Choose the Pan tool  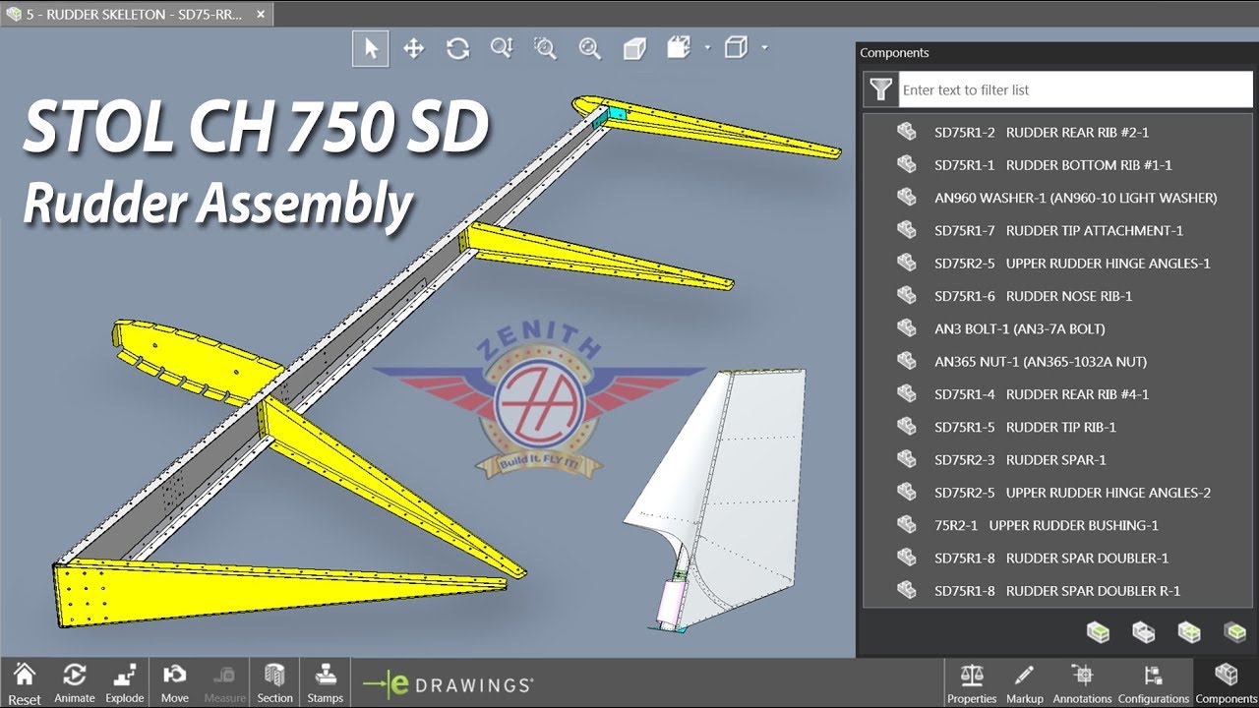click(x=414, y=48)
